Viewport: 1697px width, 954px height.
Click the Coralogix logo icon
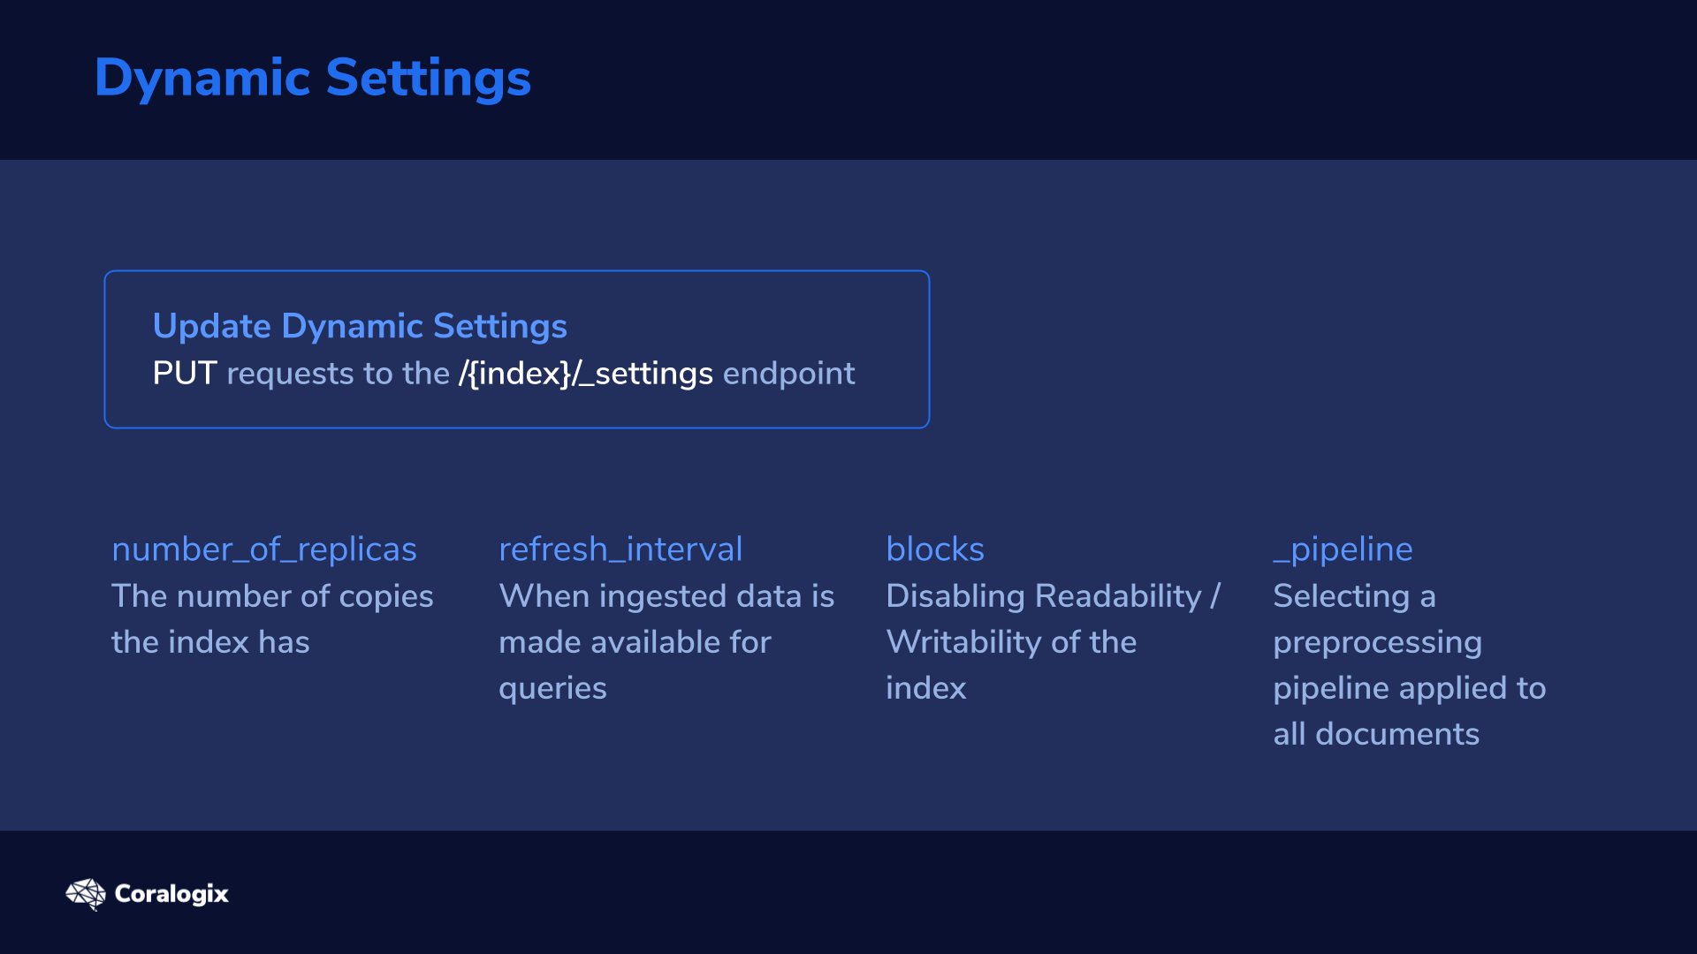(86, 894)
